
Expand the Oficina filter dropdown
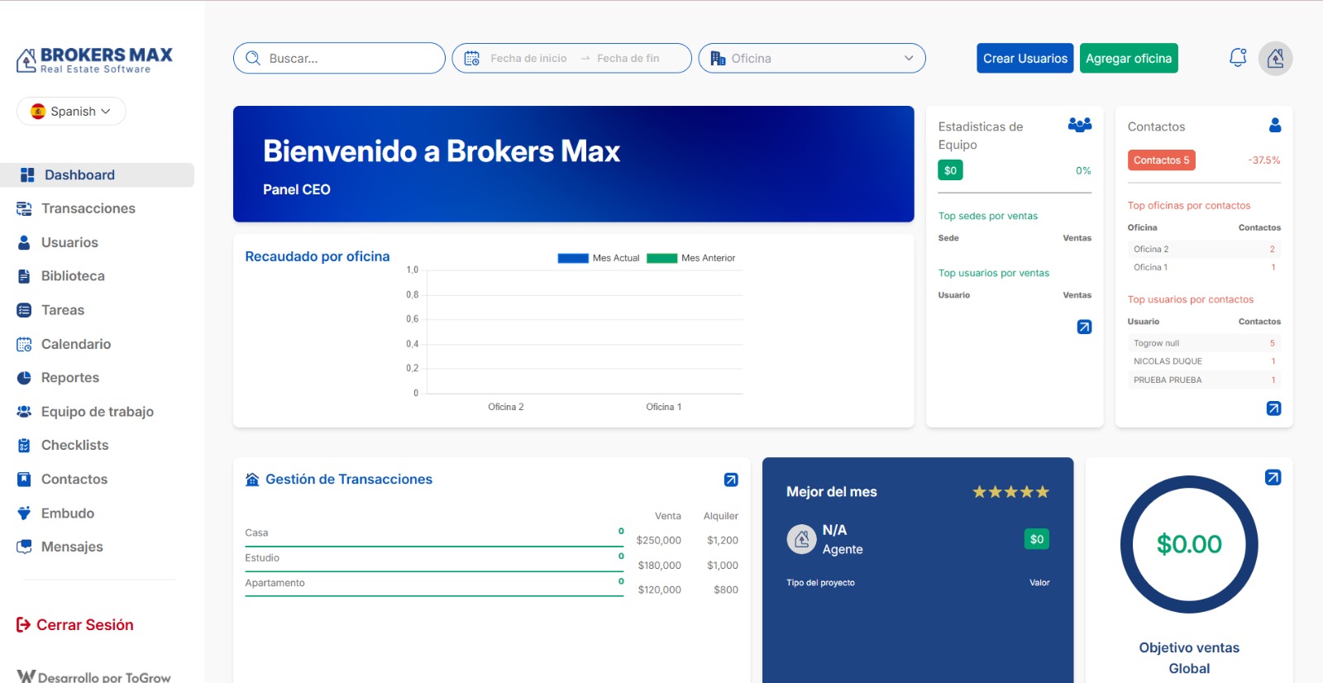(812, 58)
